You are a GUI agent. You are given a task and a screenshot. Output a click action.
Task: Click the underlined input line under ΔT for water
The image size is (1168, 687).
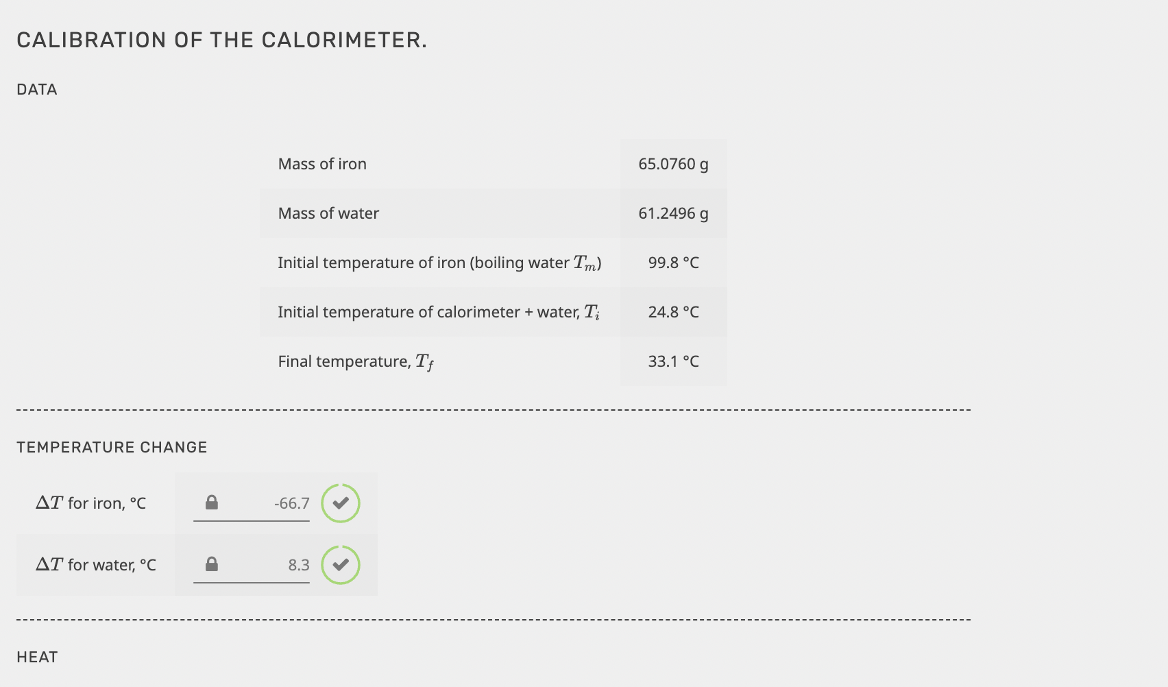tap(252, 582)
